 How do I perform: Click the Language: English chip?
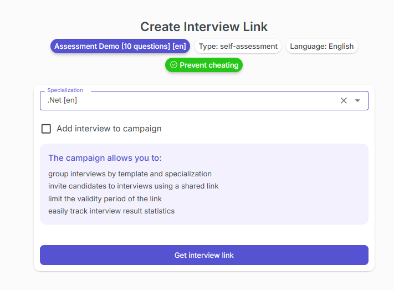pyautogui.click(x=321, y=46)
